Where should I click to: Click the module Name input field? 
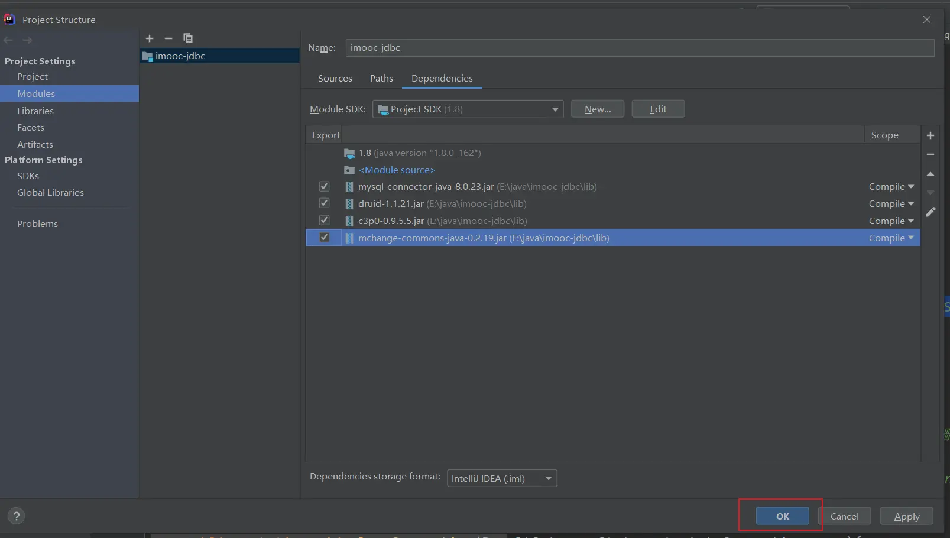[x=639, y=48]
